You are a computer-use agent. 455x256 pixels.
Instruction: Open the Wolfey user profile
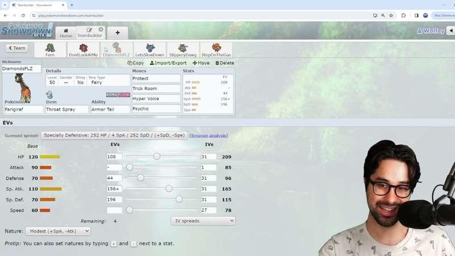pos(431,31)
